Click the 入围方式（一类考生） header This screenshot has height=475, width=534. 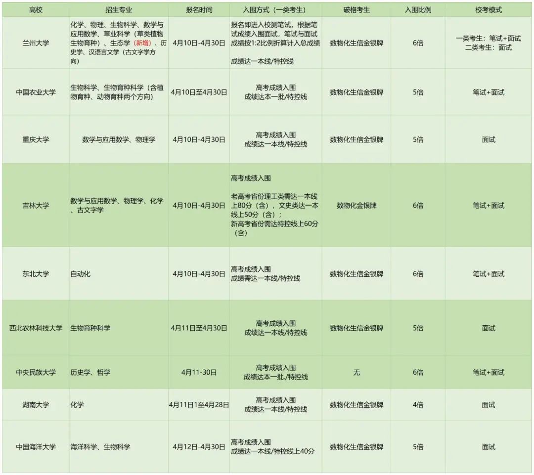click(275, 10)
